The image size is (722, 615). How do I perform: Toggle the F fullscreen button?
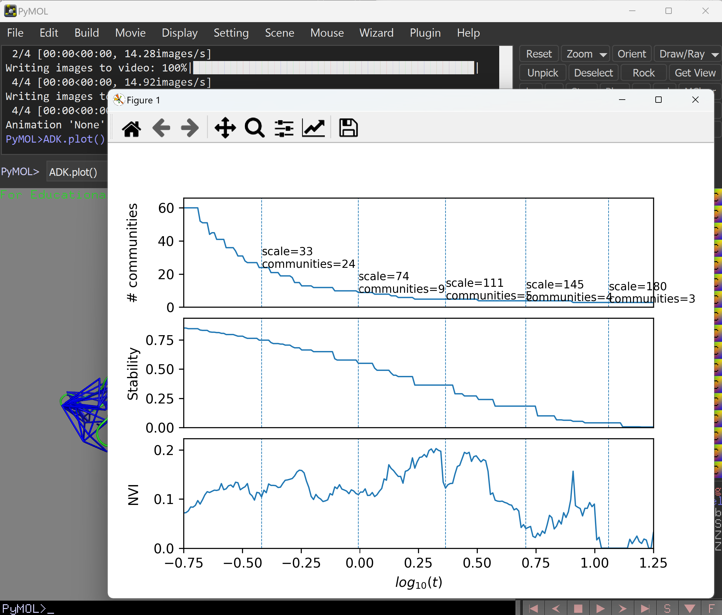click(x=712, y=608)
